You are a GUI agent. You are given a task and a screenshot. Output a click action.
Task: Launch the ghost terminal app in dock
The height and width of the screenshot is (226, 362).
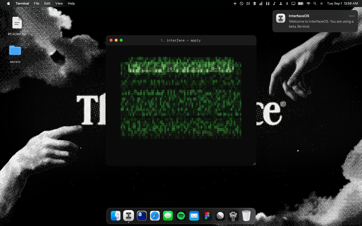click(x=142, y=216)
